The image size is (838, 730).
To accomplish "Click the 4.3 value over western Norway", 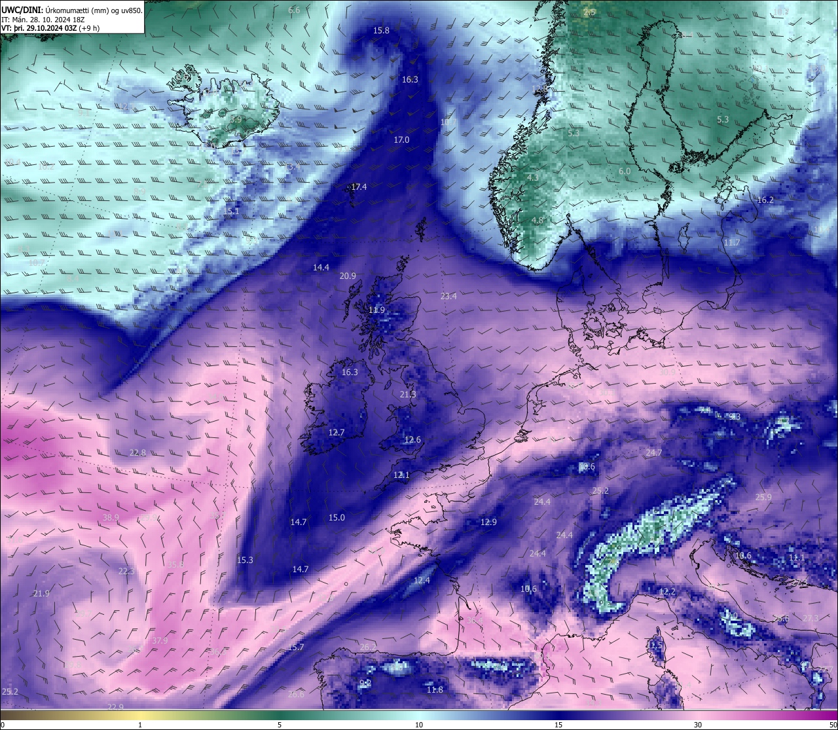I will coord(533,178).
